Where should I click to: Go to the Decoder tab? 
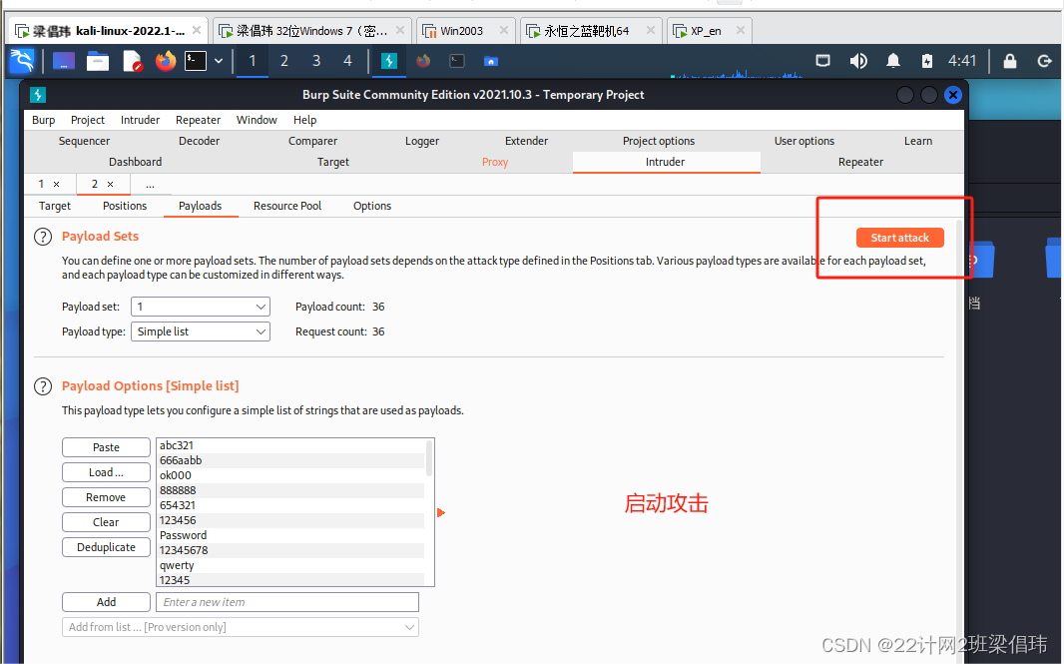(199, 141)
